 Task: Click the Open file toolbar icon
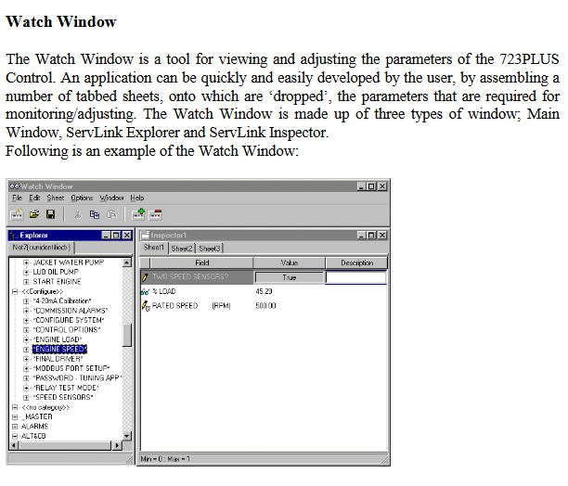point(34,214)
